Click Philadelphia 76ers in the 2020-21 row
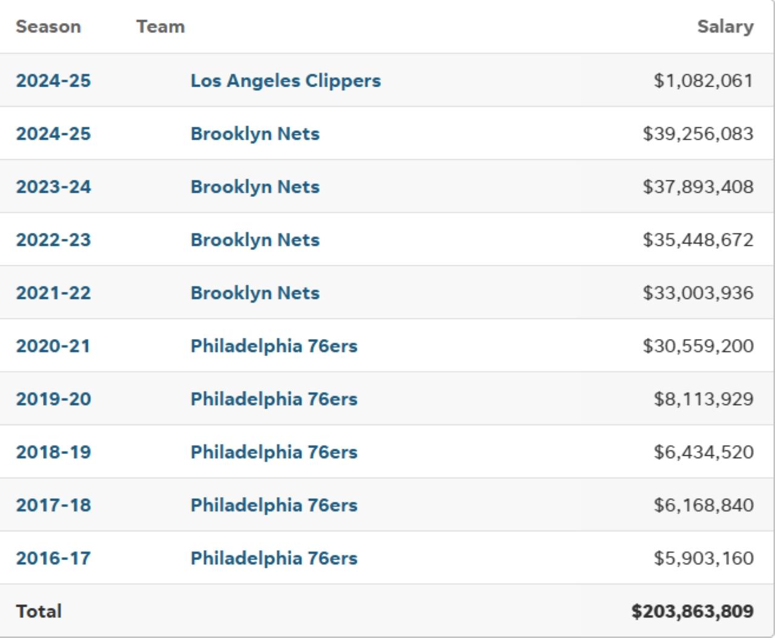This screenshot has height=638, width=775. pyautogui.click(x=274, y=346)
